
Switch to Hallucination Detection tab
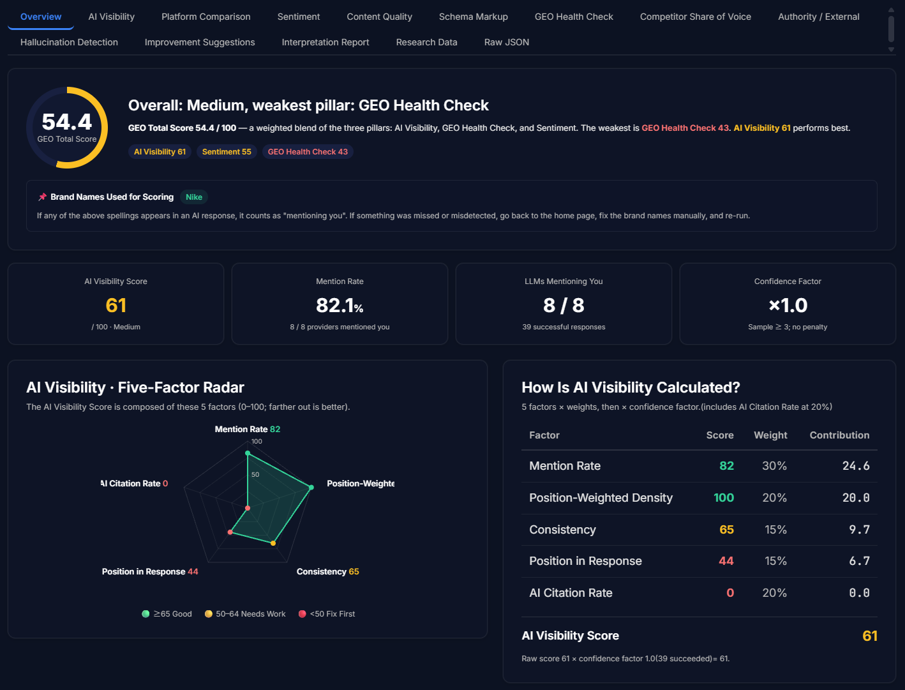point(69,42)
